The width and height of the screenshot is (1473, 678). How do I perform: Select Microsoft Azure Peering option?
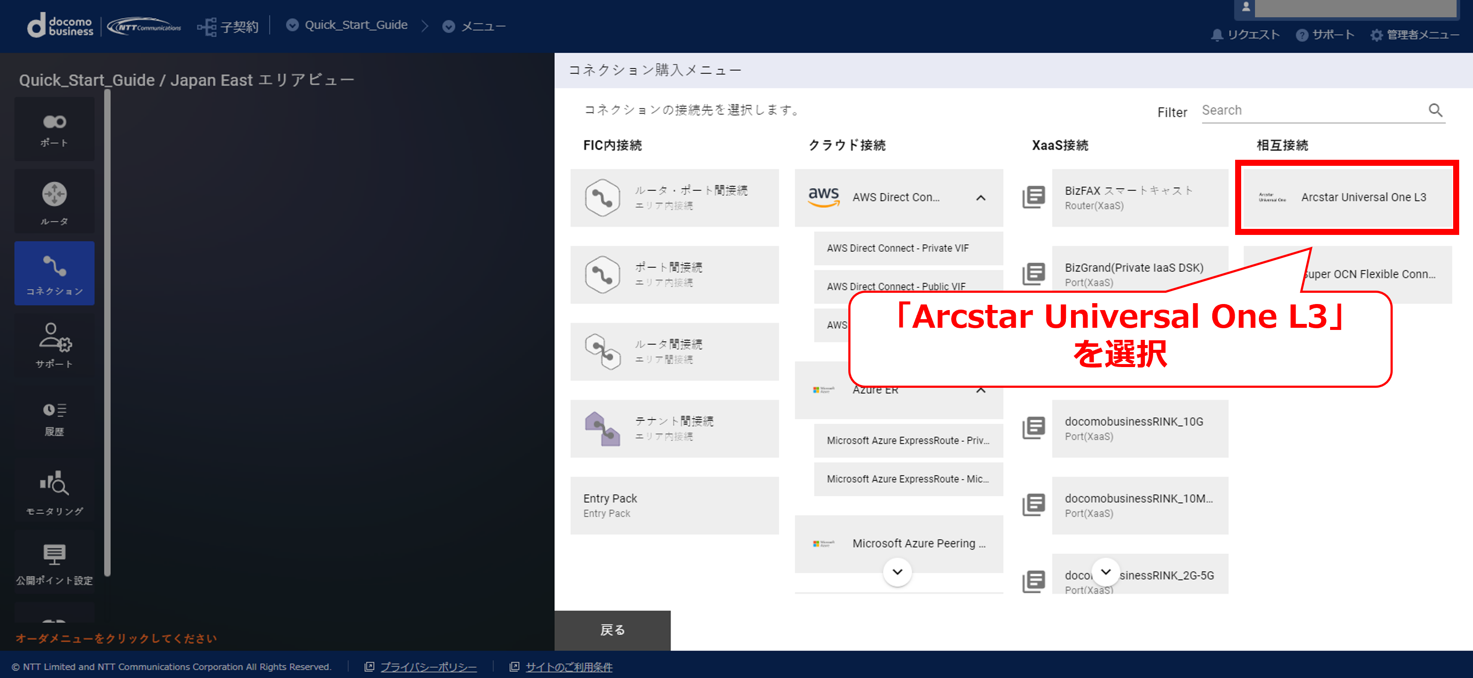click(898, 544)
